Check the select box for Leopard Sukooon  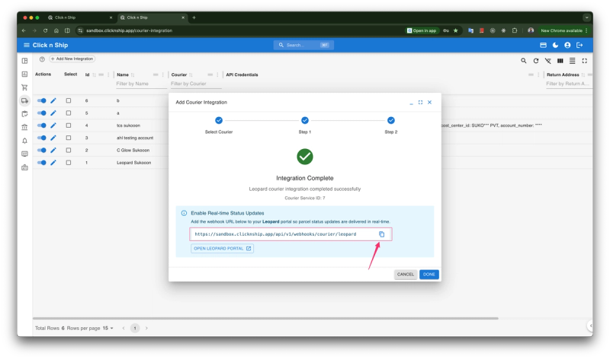[x=69, y=163]
